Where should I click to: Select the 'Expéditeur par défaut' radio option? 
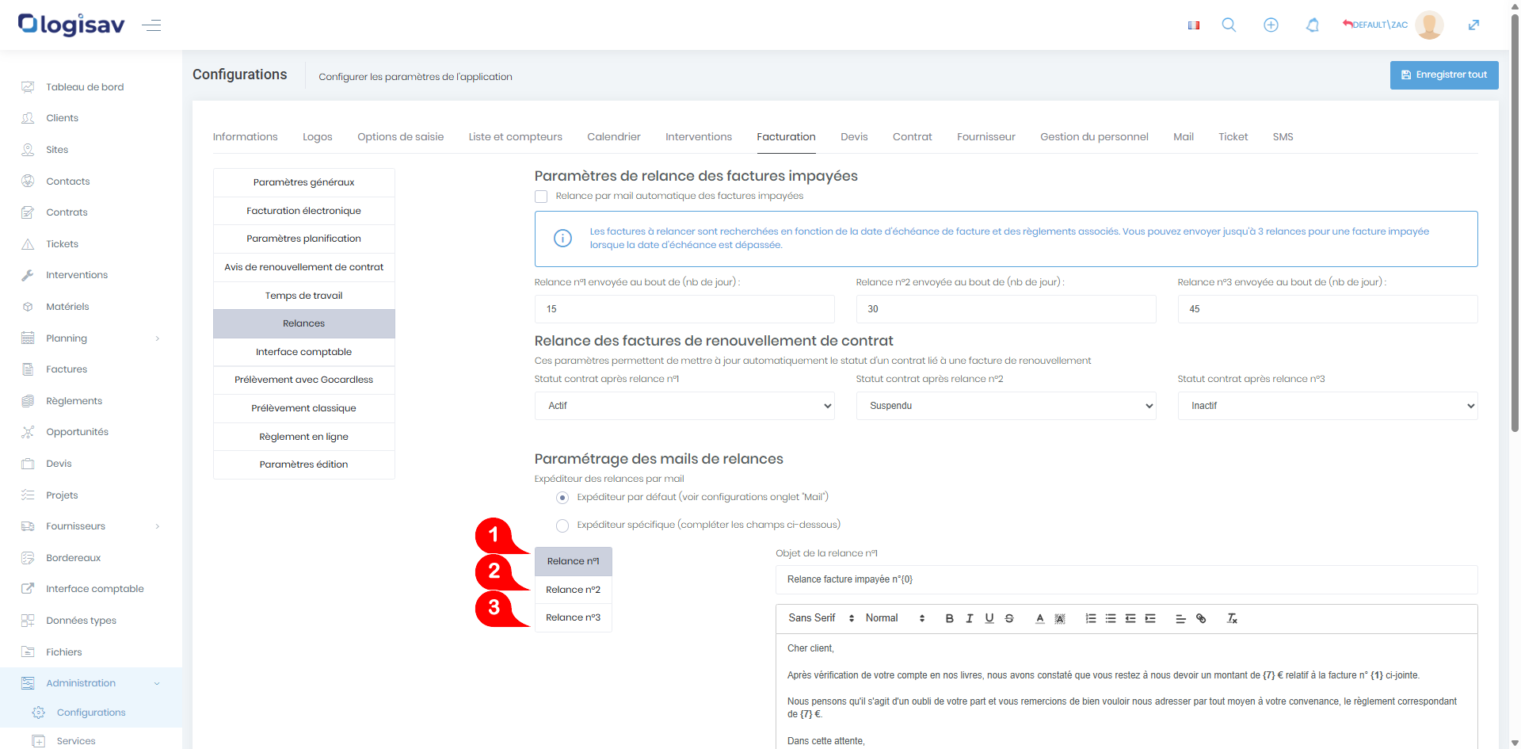click(562, 498)
